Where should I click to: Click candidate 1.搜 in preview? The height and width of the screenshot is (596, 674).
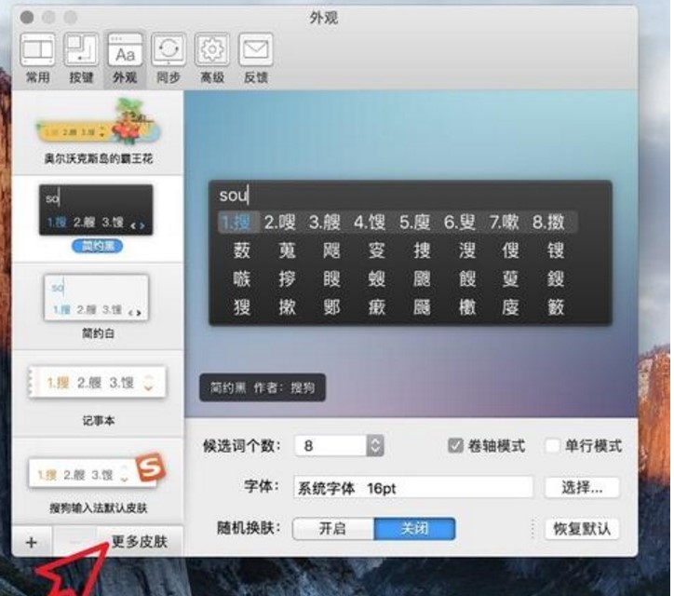click(237, 223)
